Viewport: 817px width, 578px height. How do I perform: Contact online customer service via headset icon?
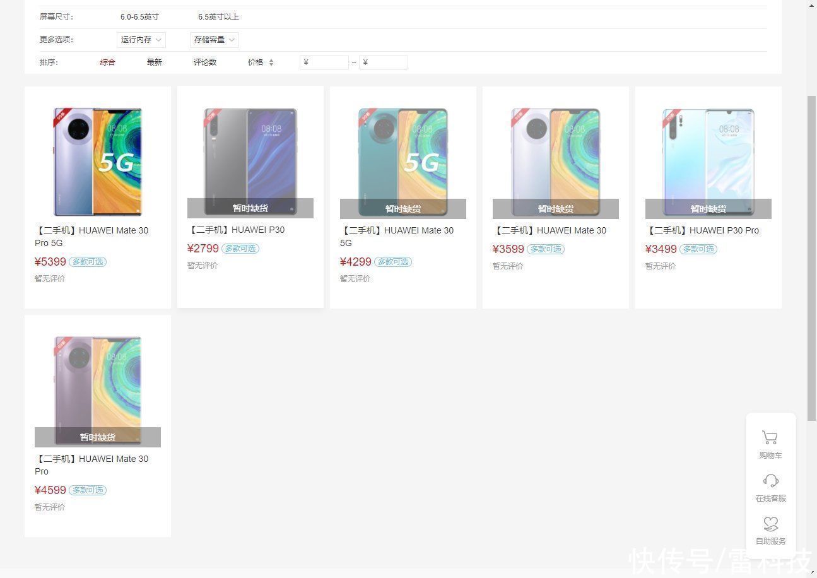(x=770, y=480)
